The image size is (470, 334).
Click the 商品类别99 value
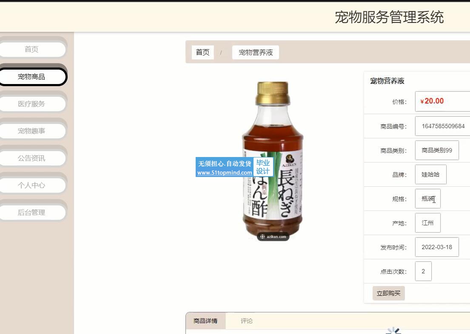point(437,150)
